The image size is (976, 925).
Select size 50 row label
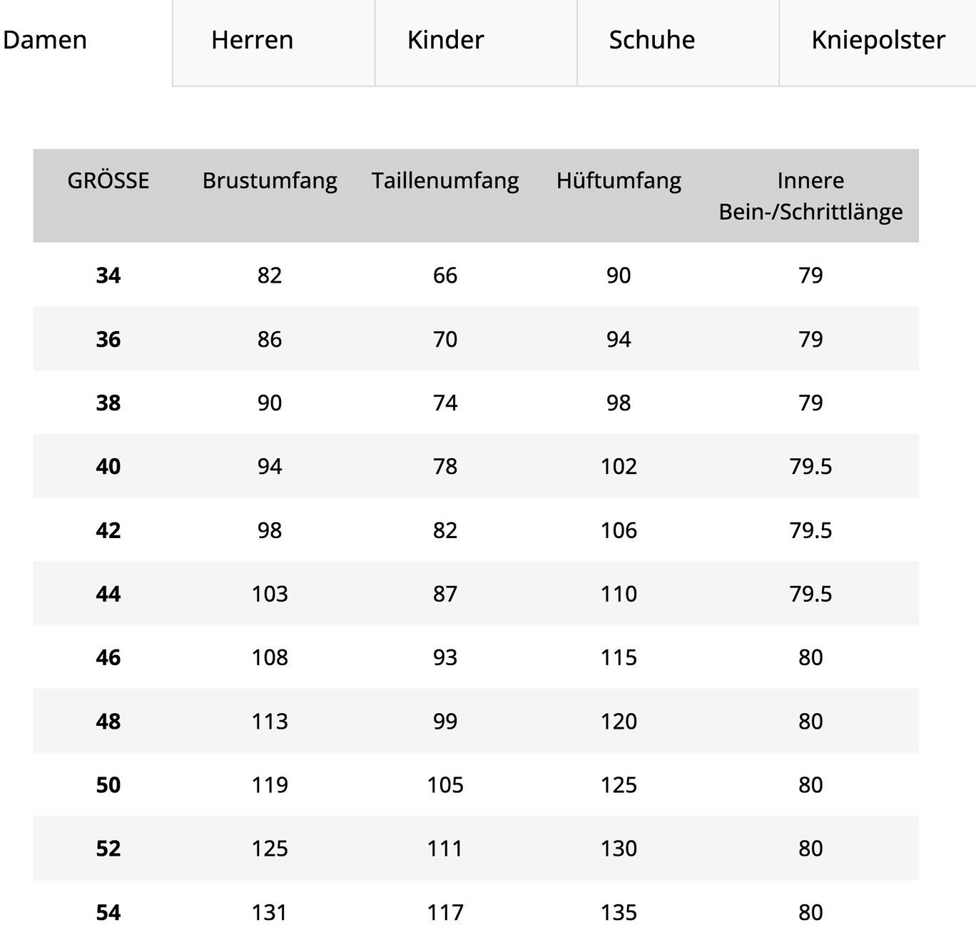108,785
